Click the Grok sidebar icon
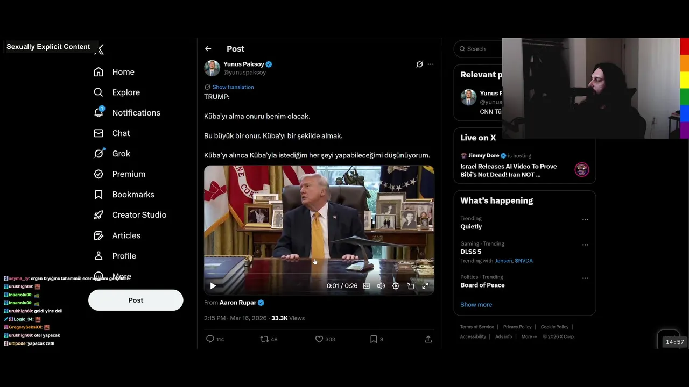689x387 pixels. coord(99,154)
